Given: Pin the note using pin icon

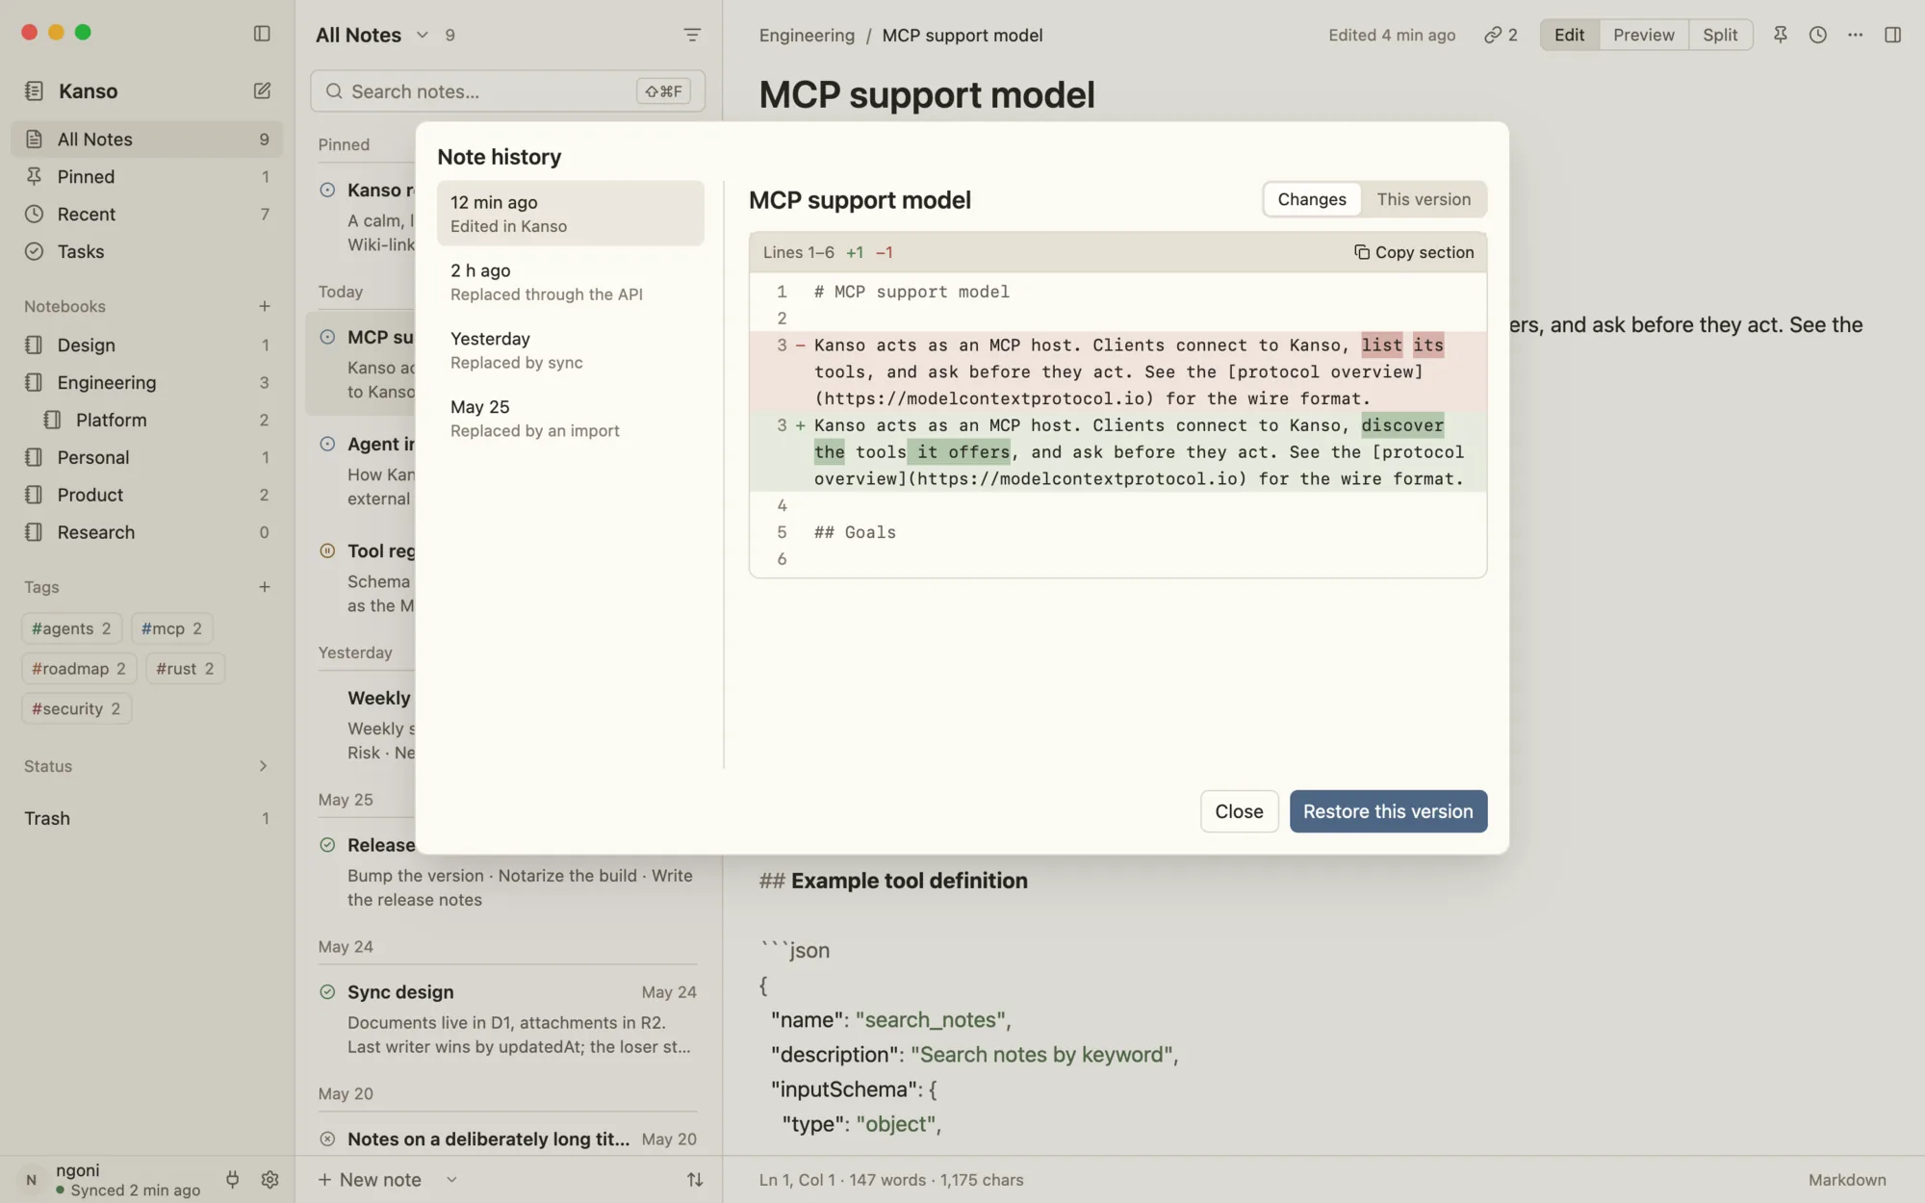Looking at the screenshot, I should pos(1780,35).
